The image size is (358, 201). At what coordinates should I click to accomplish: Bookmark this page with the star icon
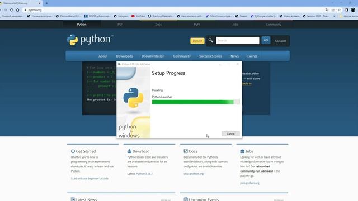pos(340,10)
